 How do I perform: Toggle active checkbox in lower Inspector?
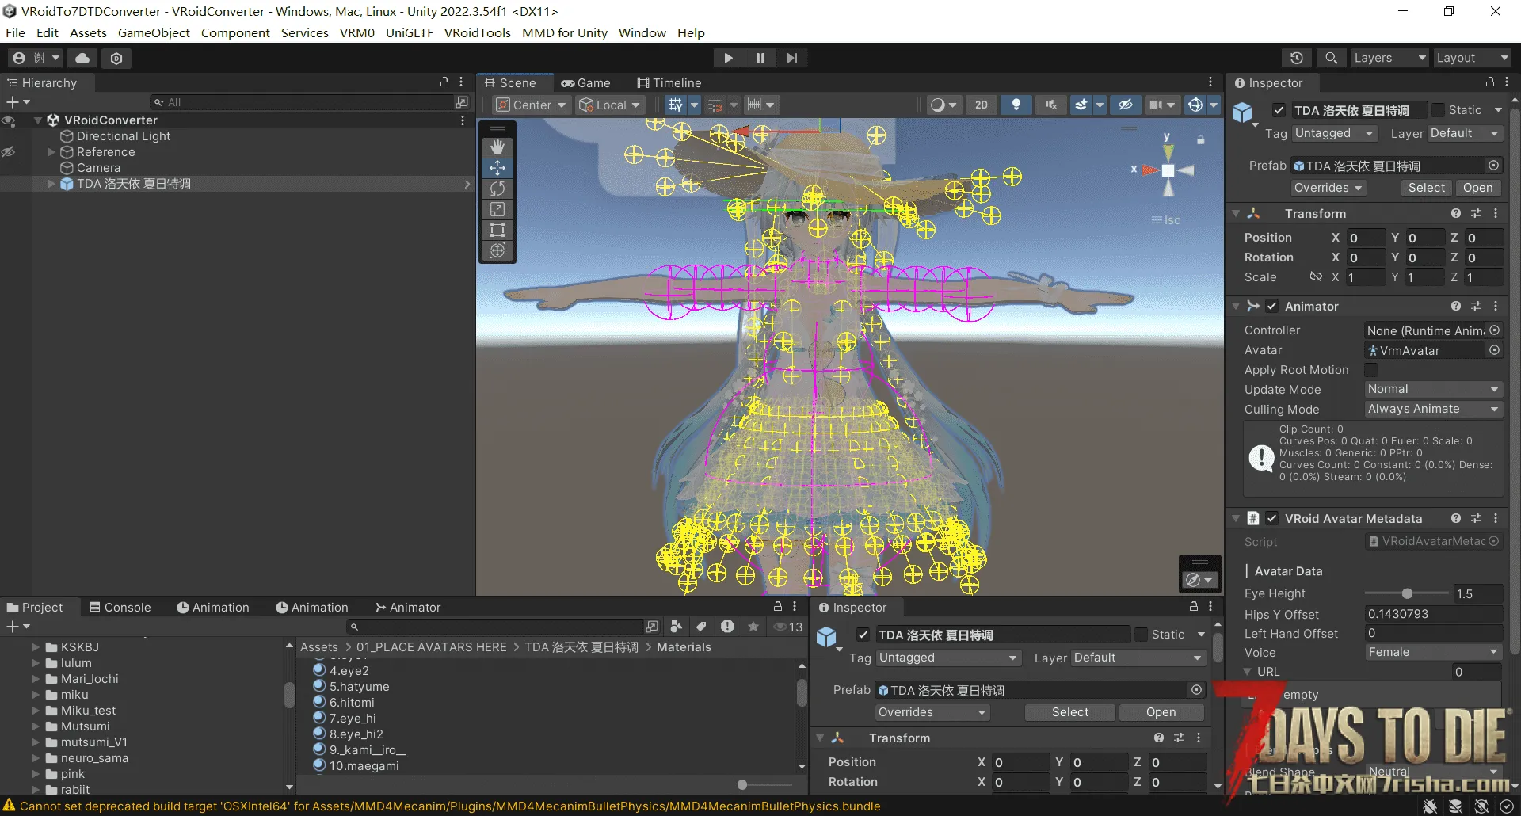[863, 635]
